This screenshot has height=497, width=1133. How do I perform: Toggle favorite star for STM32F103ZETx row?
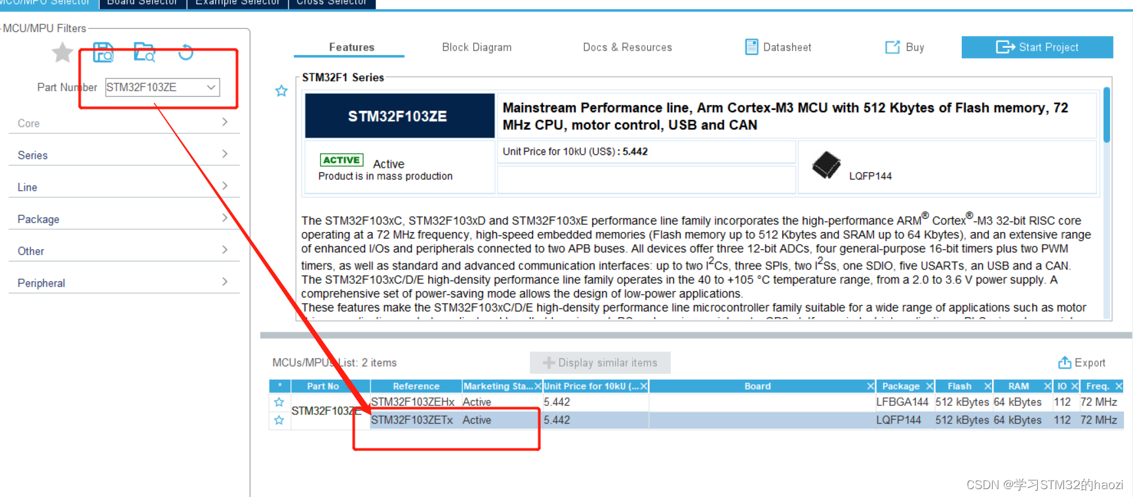tap(279, 420)
